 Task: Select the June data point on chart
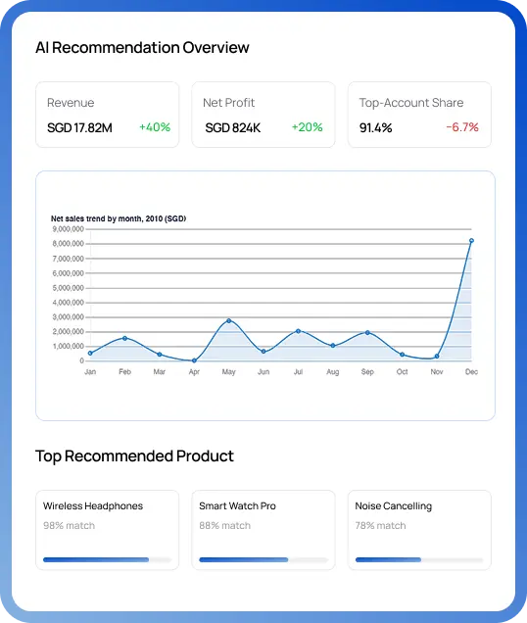pyautogui.click(x=263, y=352)
